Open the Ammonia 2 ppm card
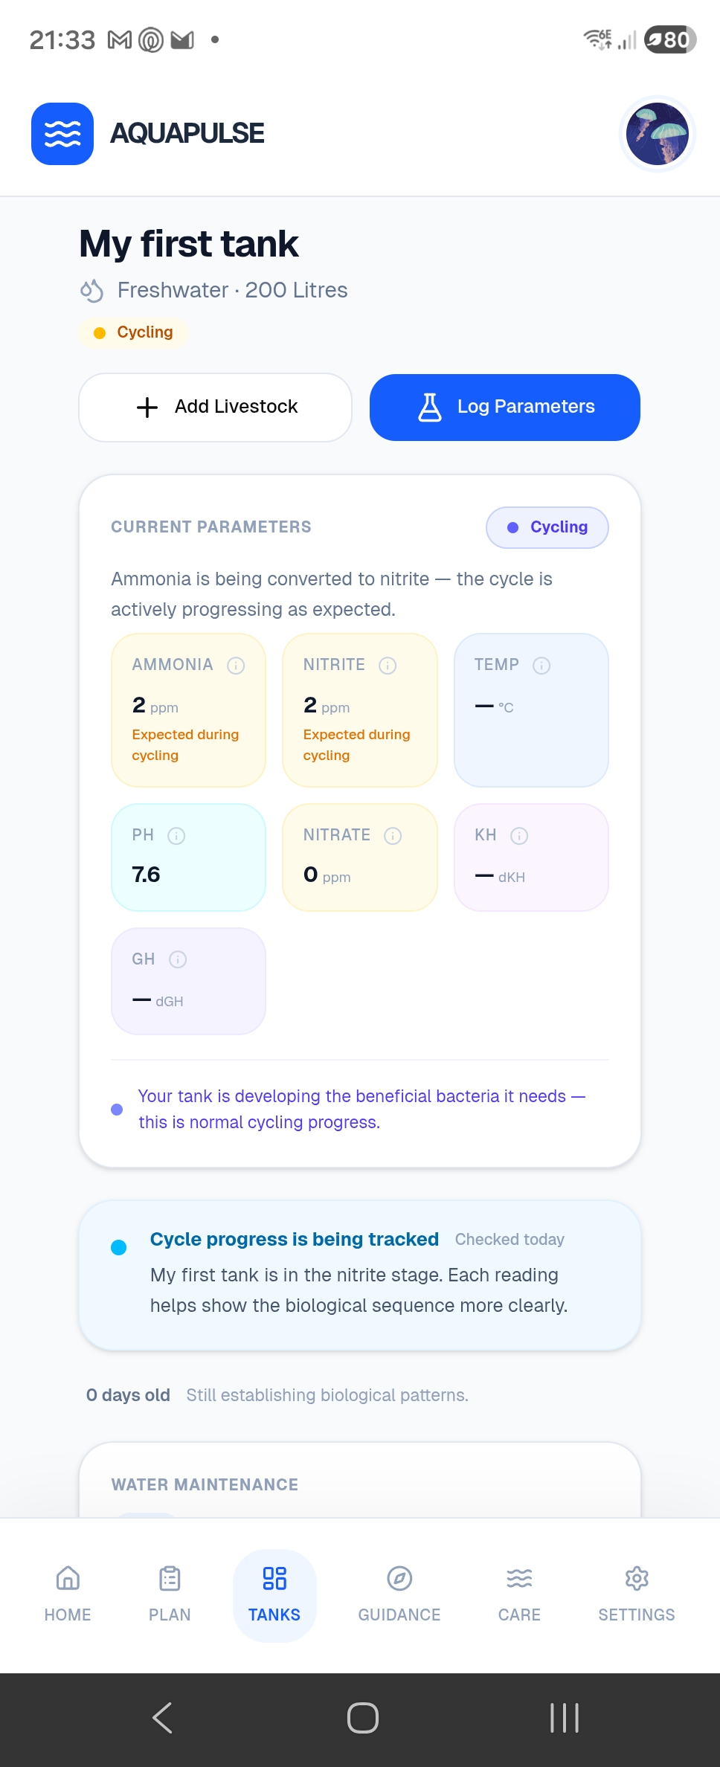Screen dimensions: 720x1767 click(x=188, y=710)
